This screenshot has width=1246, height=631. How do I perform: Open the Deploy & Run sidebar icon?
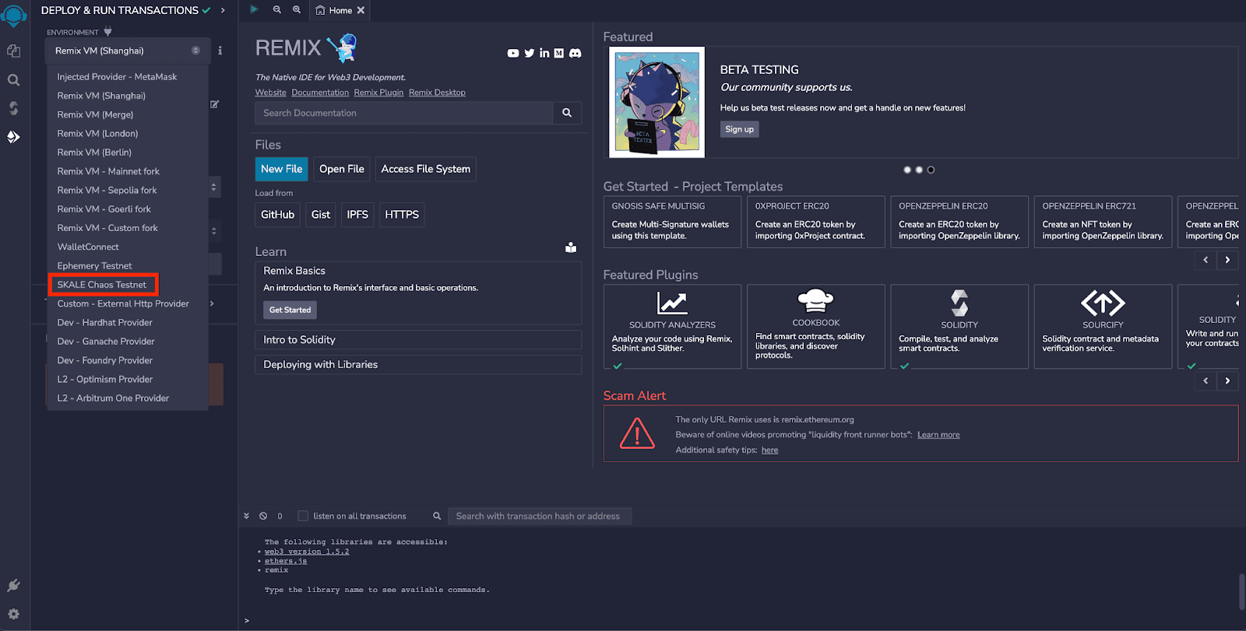click(13, 137)
